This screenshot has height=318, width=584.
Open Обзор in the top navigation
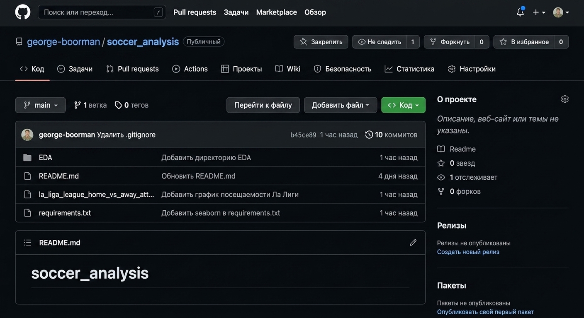[315, 12]
